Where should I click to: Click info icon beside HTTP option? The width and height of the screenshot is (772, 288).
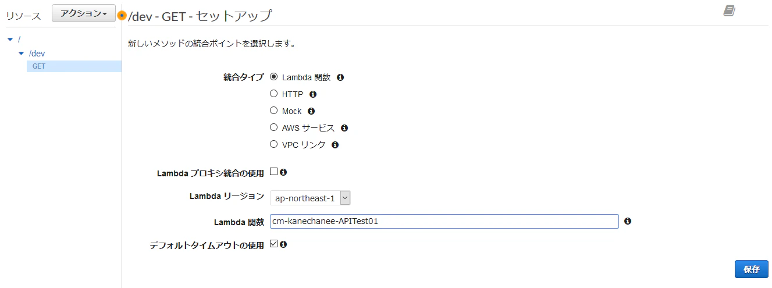click(313, 94)
